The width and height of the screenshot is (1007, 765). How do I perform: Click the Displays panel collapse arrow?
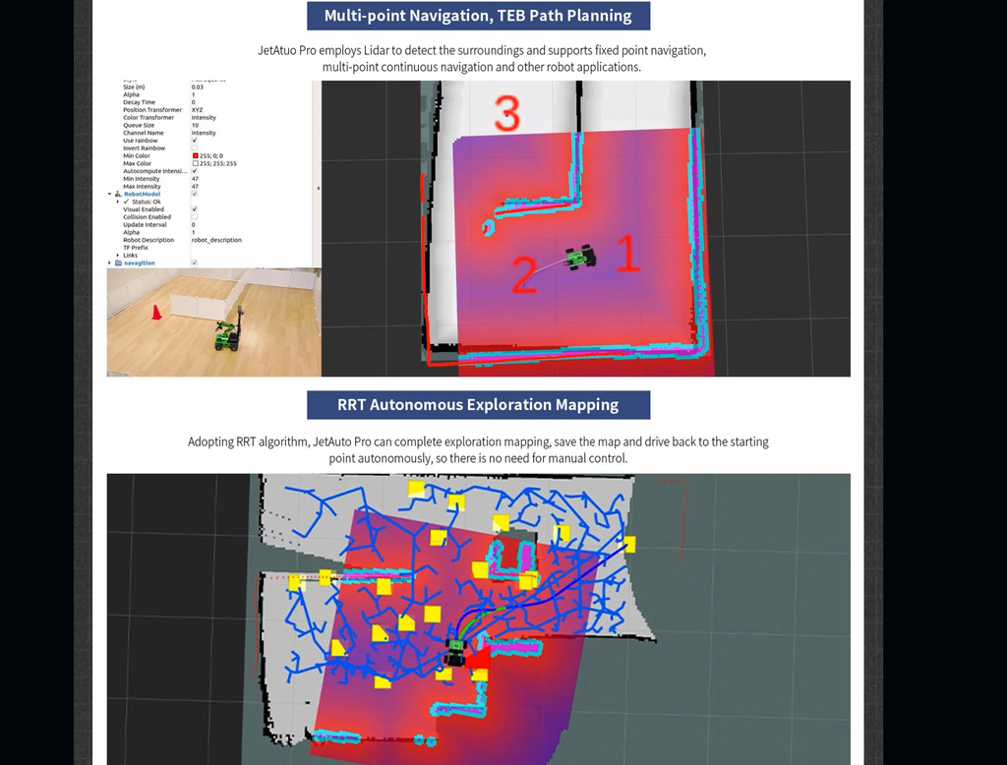tap(319, 188)
